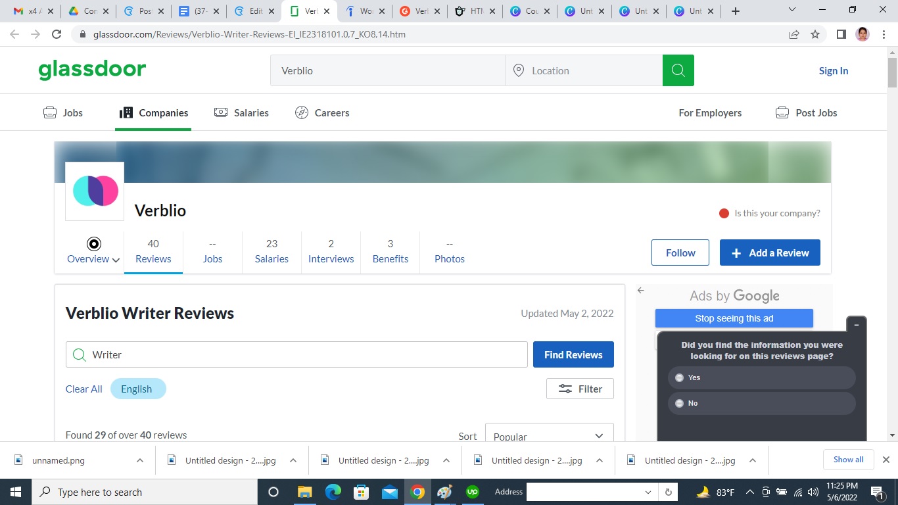Open Task View on taskbar
Viewport: 898px width, 505px height.
(x=273, y=492)
